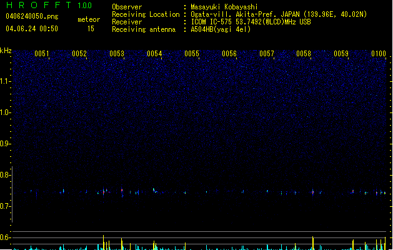Select the file name 0406240050.png
The height and width of the screenshot is (250, 393).
[32, 16]
